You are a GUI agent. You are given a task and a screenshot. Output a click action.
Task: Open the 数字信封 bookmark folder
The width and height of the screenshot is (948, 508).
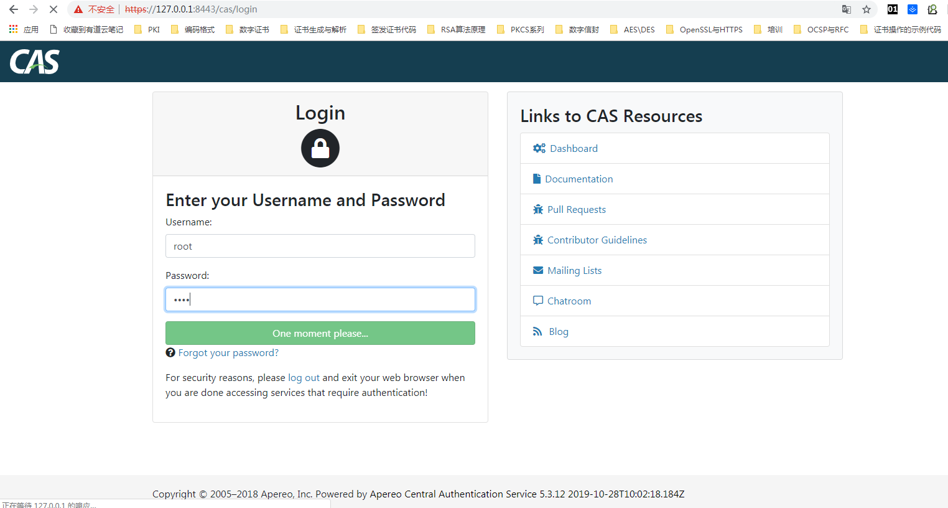tap(577, 29)
